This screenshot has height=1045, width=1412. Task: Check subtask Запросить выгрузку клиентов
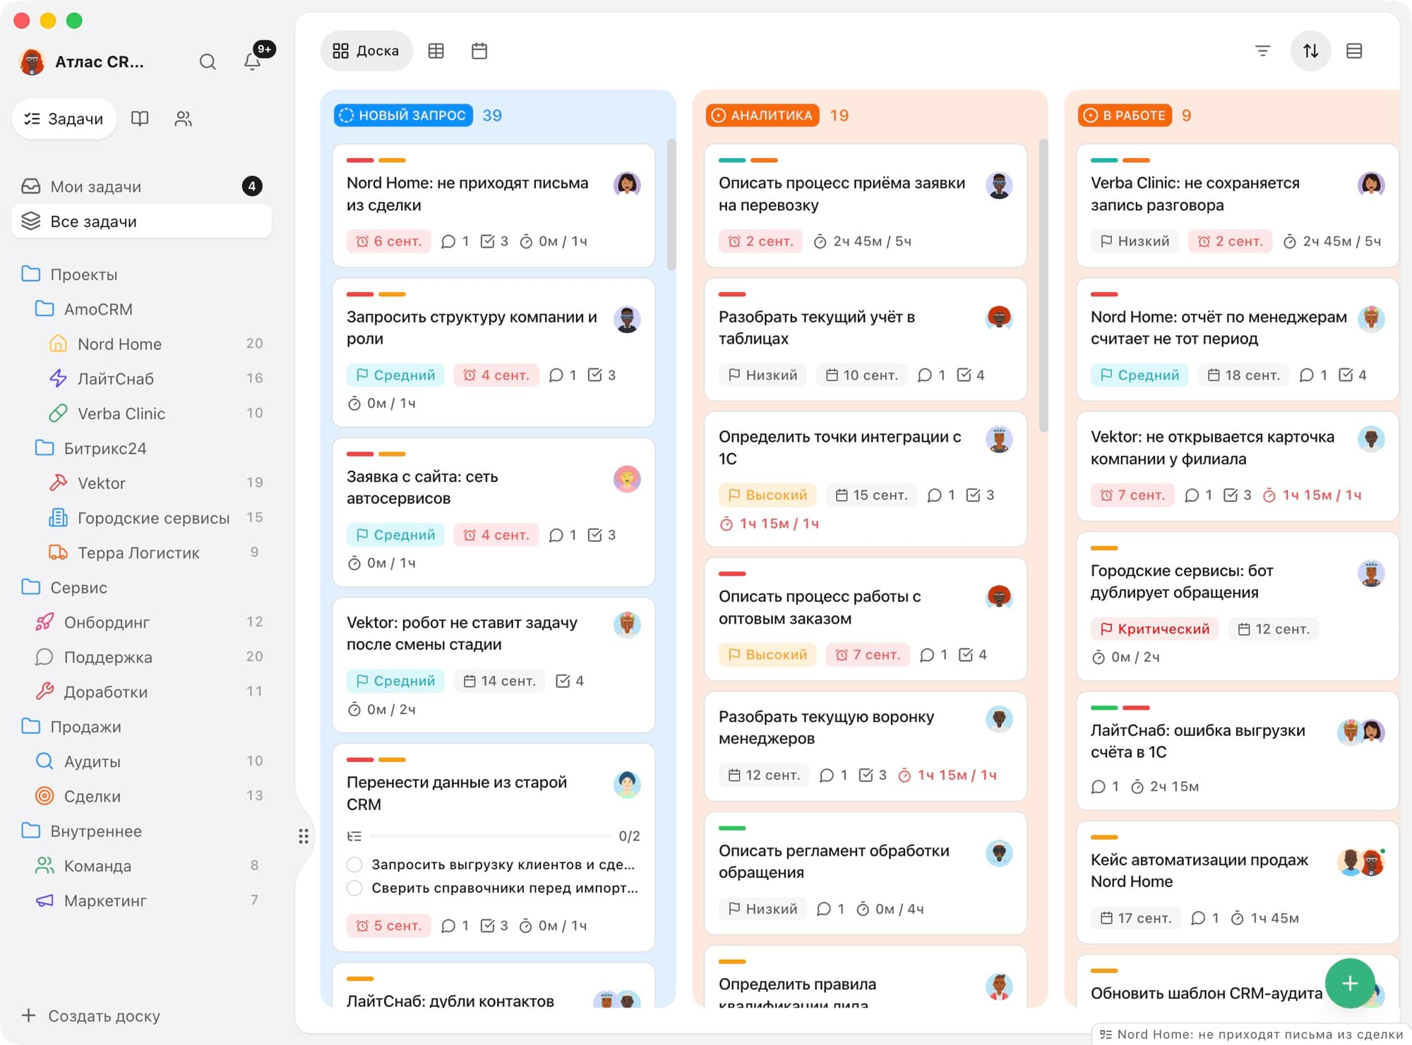coord(354,864)
